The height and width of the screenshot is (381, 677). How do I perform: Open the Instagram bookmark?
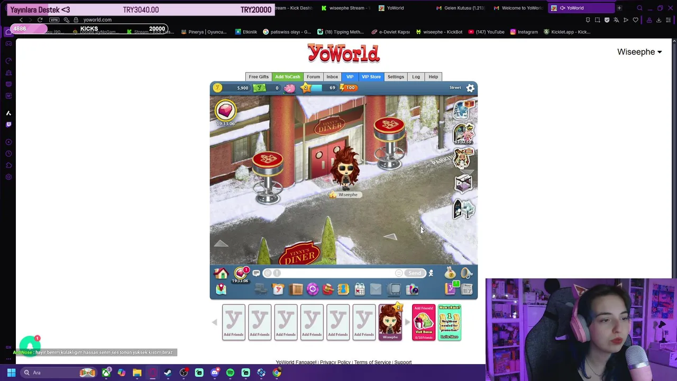click(x=524, y=32)
